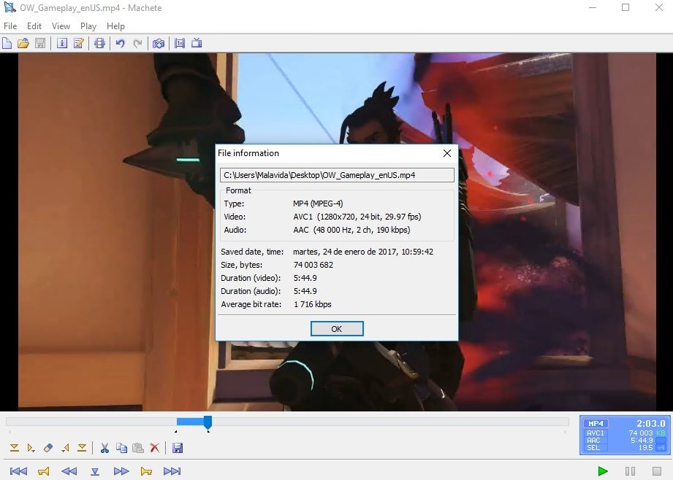This screenshot has height=480, width=673.
Task: Click the greyed Redo arrow icon
Action: pyautogui.click(x=137, y=43)
